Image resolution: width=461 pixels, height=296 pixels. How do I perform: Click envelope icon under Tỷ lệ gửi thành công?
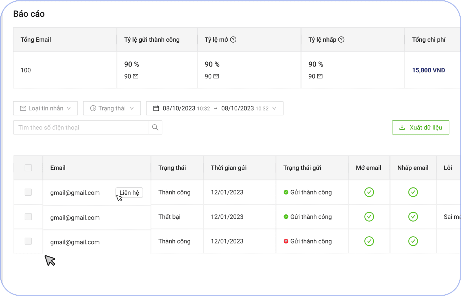(x=136, y=76)
